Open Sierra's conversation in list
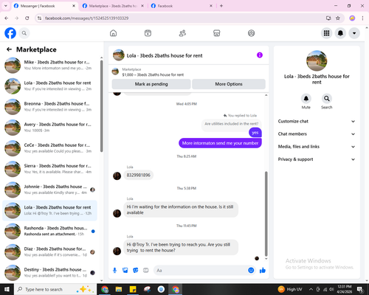 49,169
